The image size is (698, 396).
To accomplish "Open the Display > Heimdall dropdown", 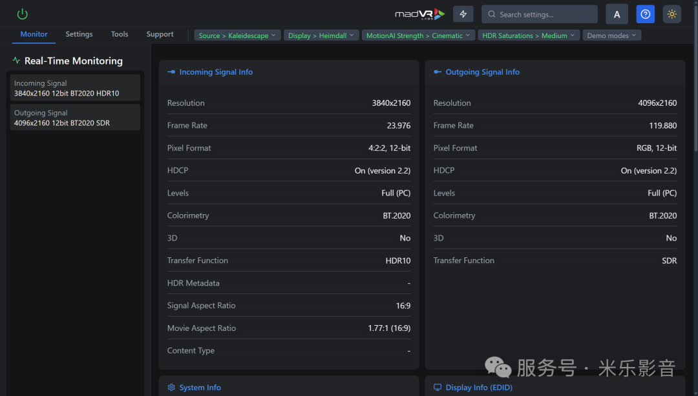I will [321, 35].
